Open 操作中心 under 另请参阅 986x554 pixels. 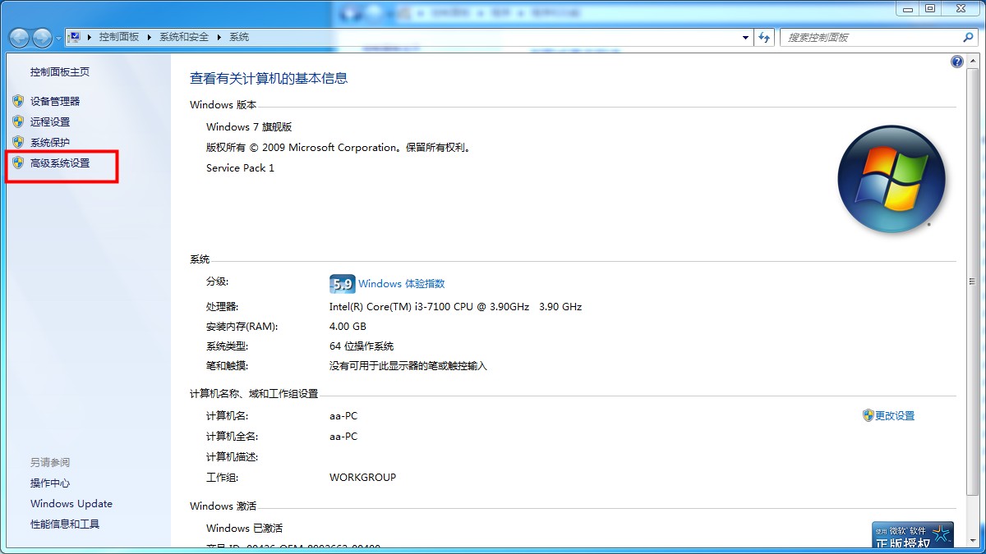pyautogui.click(x=50, y=483)
